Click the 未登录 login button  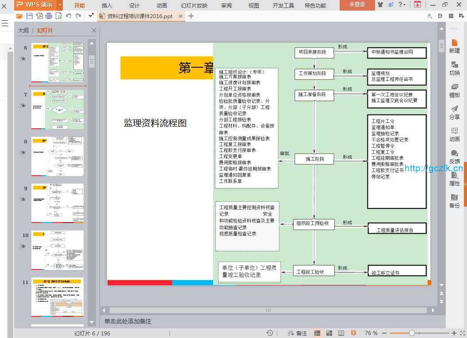(x=357, y=5)
